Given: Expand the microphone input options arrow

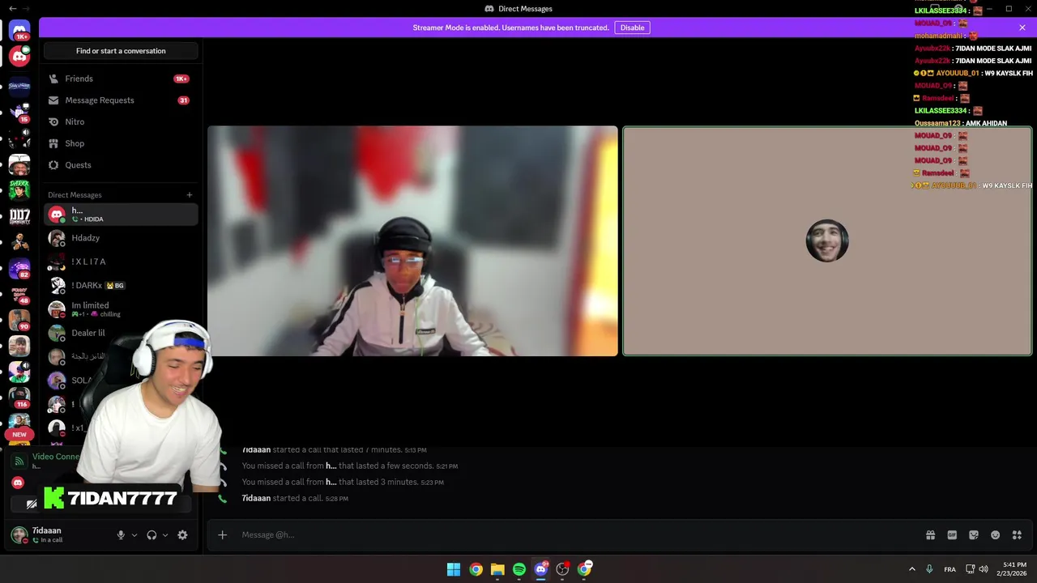Looking at the screenshot, I should click(x=134, y=535).
